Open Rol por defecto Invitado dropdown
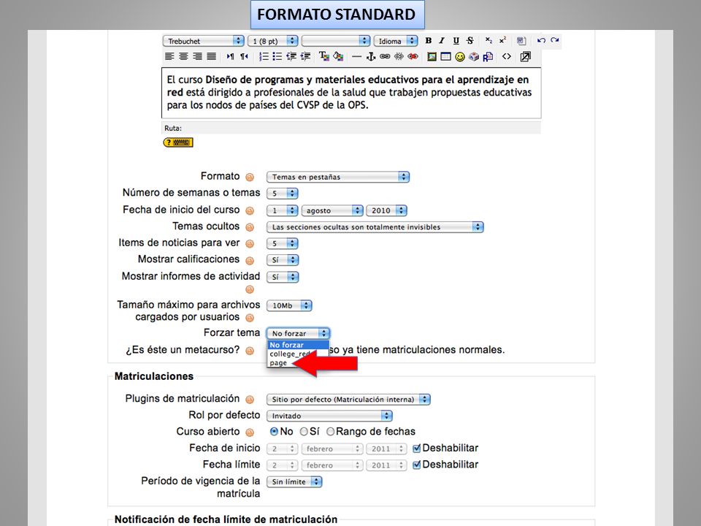701x526 pixels. click(x=329, y=416)
